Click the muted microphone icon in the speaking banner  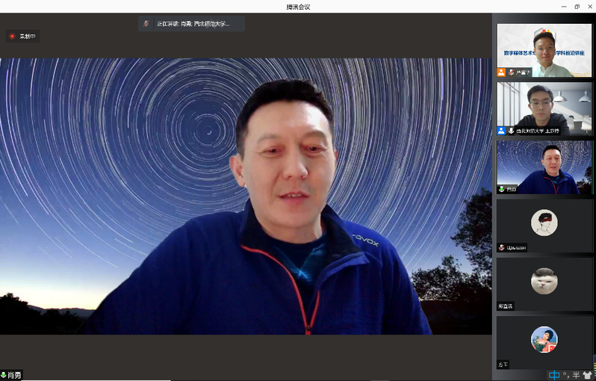pos(146,24)
